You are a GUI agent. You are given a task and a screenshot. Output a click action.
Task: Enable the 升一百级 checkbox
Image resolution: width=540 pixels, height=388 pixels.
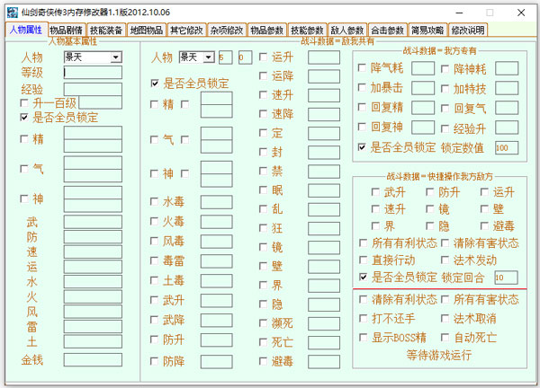click(24, 103)
